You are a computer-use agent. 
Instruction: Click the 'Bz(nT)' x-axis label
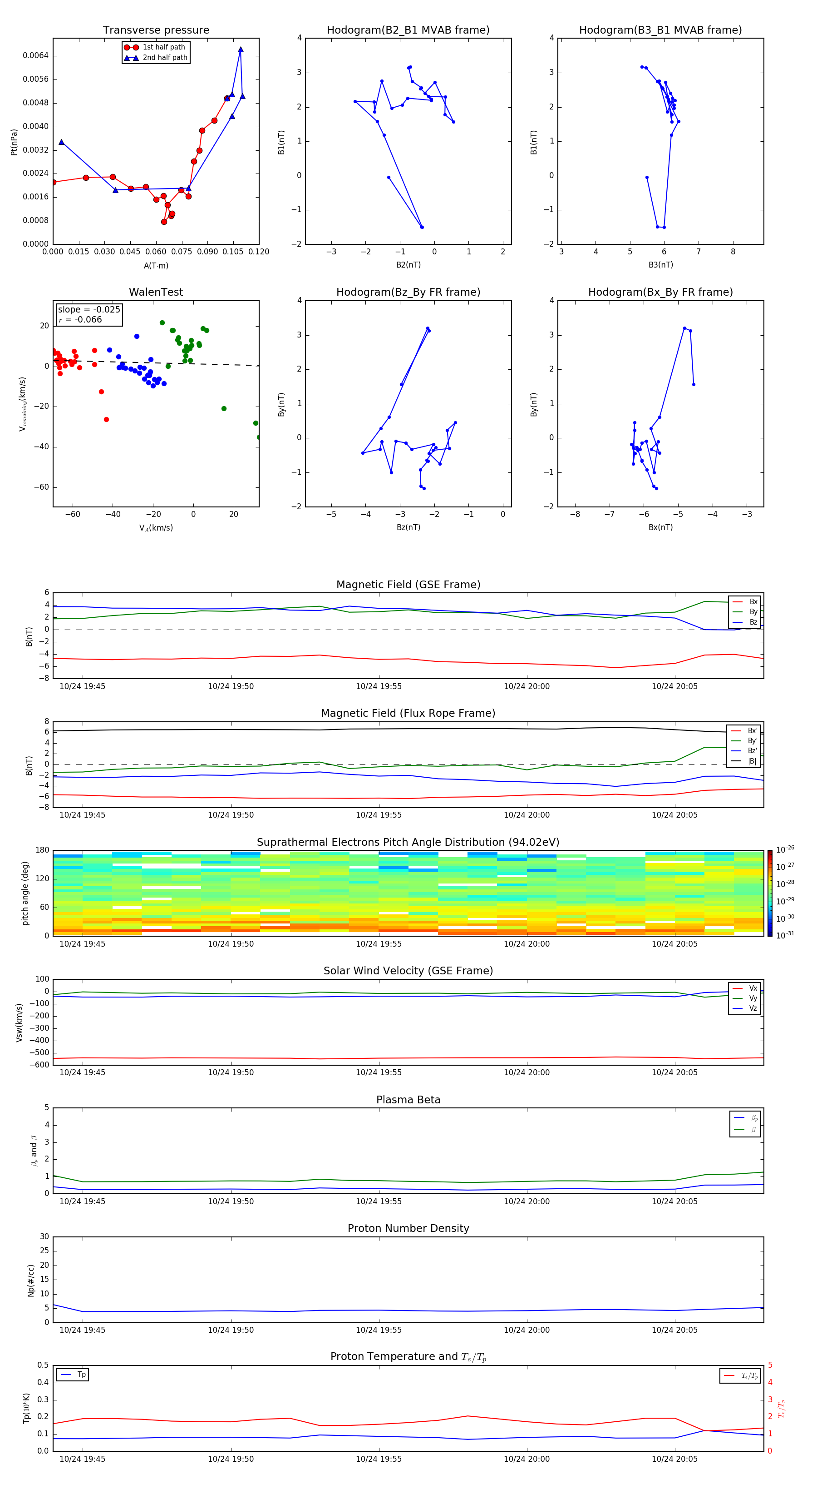click(x=408, y=527)
